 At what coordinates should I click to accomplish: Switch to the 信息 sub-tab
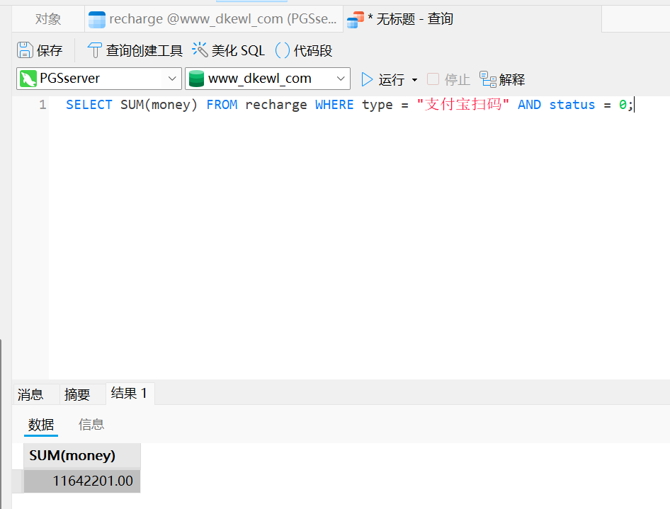click(x=91, y=425)
